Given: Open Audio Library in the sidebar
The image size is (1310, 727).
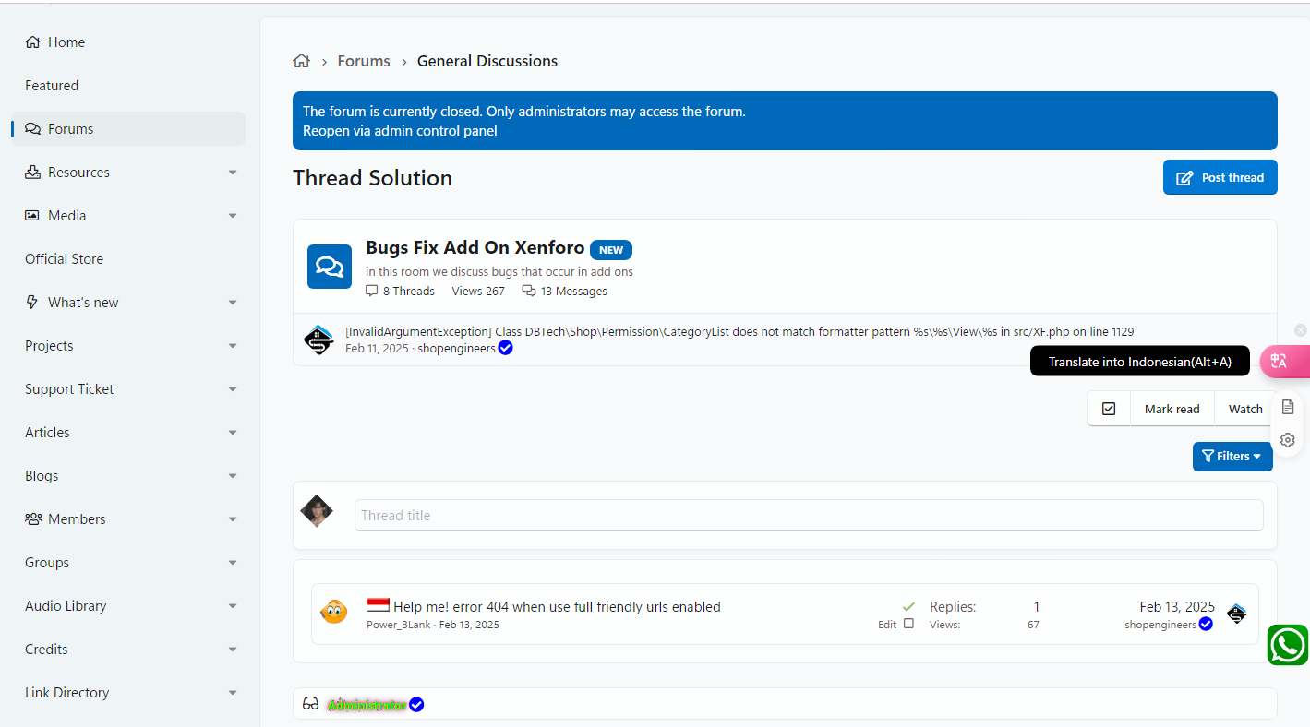Looking at the screenshot, I should [66, 606].
